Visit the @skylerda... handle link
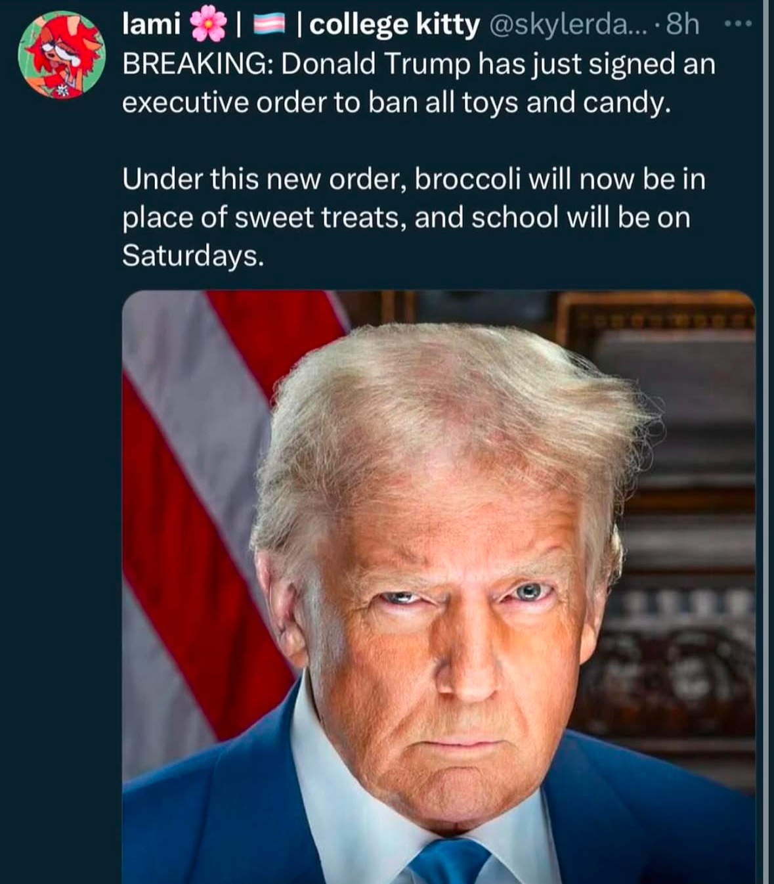Screen dimensions: 774x884 click(x=569, y=25)
